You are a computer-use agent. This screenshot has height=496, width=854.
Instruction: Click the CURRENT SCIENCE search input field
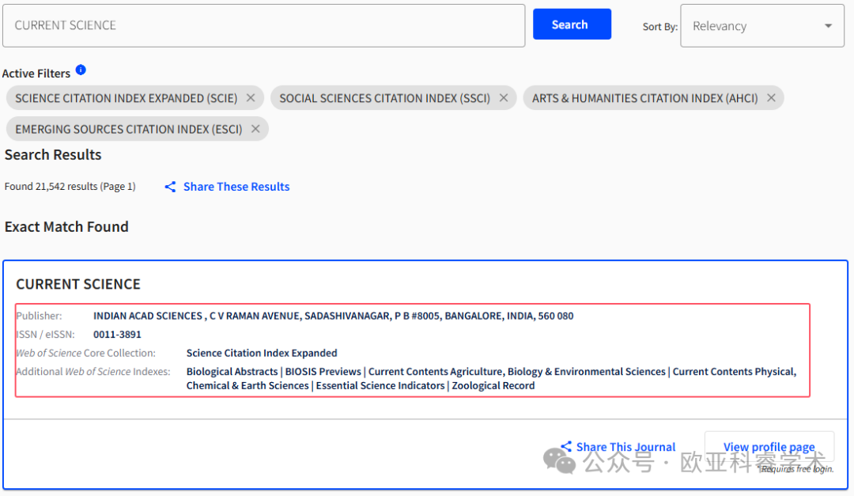pyautogui.click(x=263, y=25)
